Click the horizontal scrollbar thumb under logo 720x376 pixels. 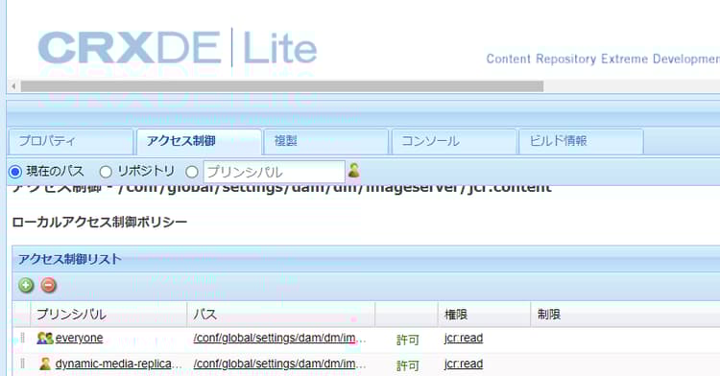click(282, 86)
